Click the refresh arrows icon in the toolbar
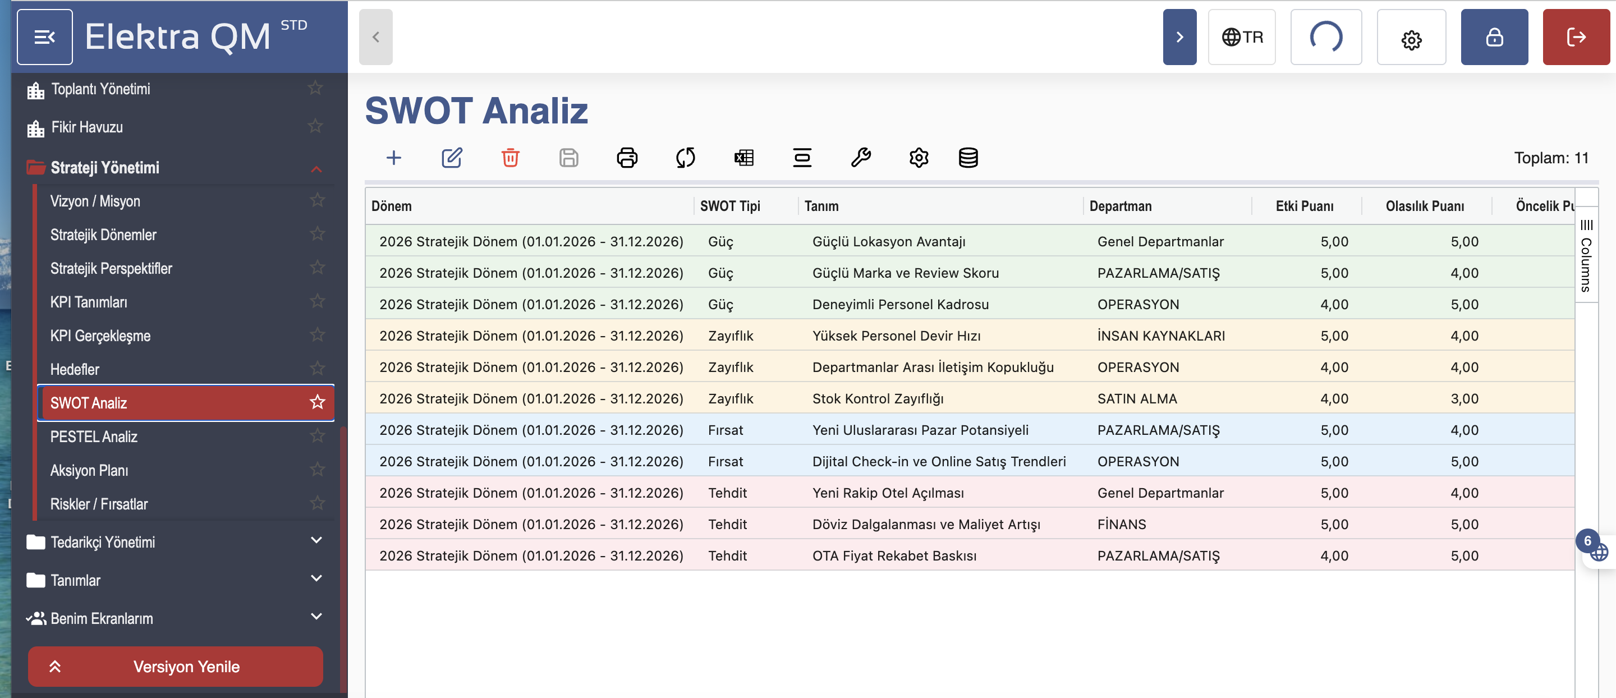Image resolution: width=1616 pixels, height=698 pixels. coord(685,158)
